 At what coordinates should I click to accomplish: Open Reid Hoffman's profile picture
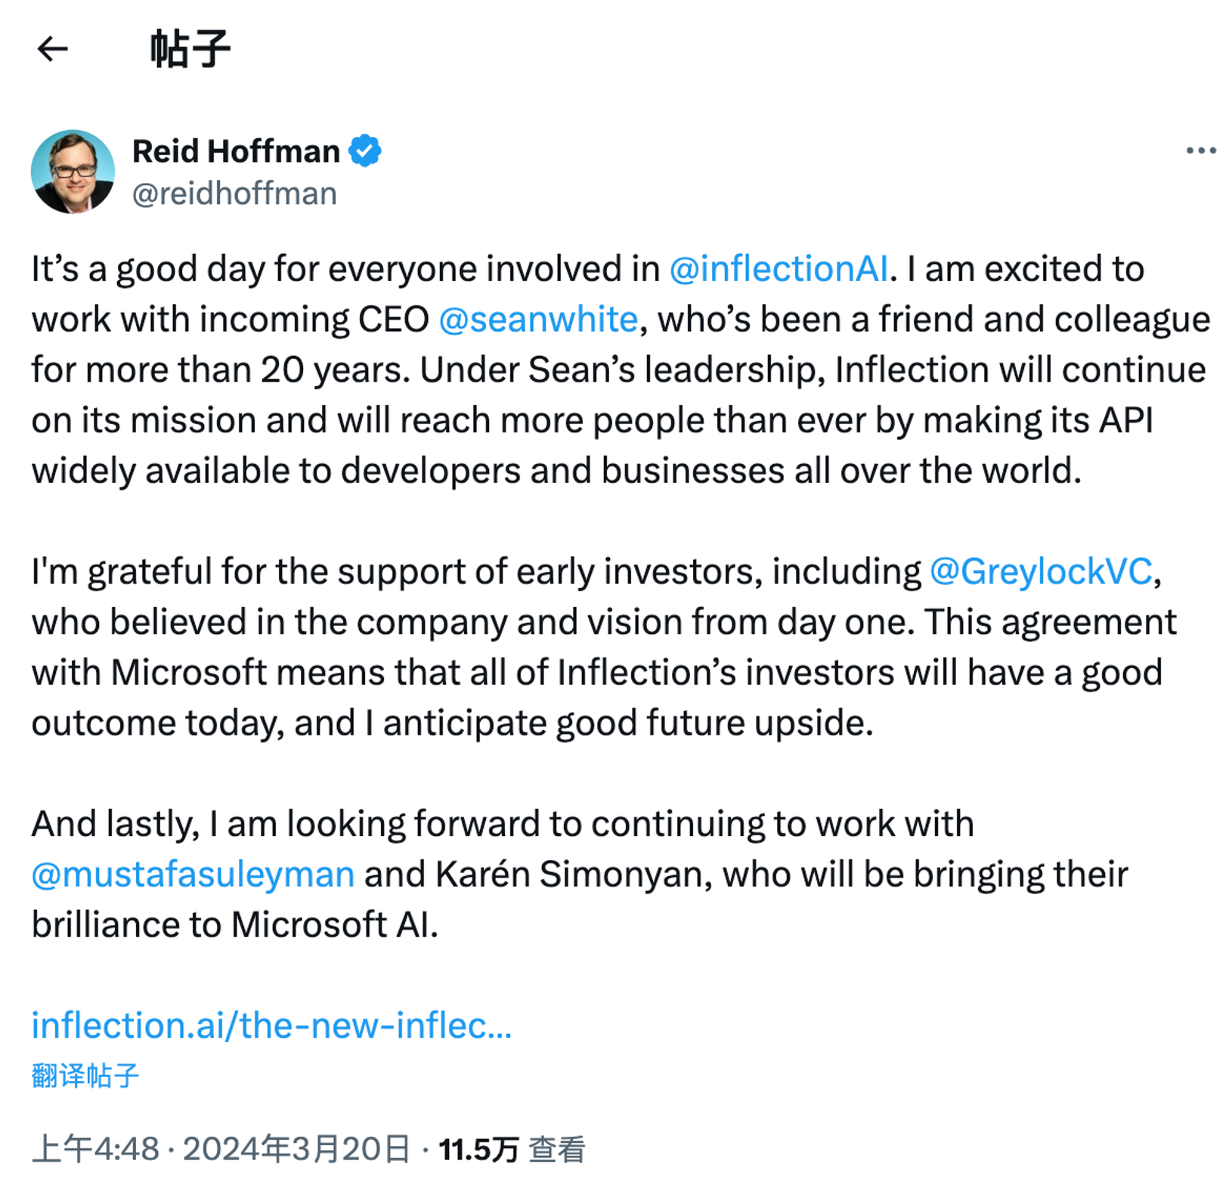coord(73,172)
